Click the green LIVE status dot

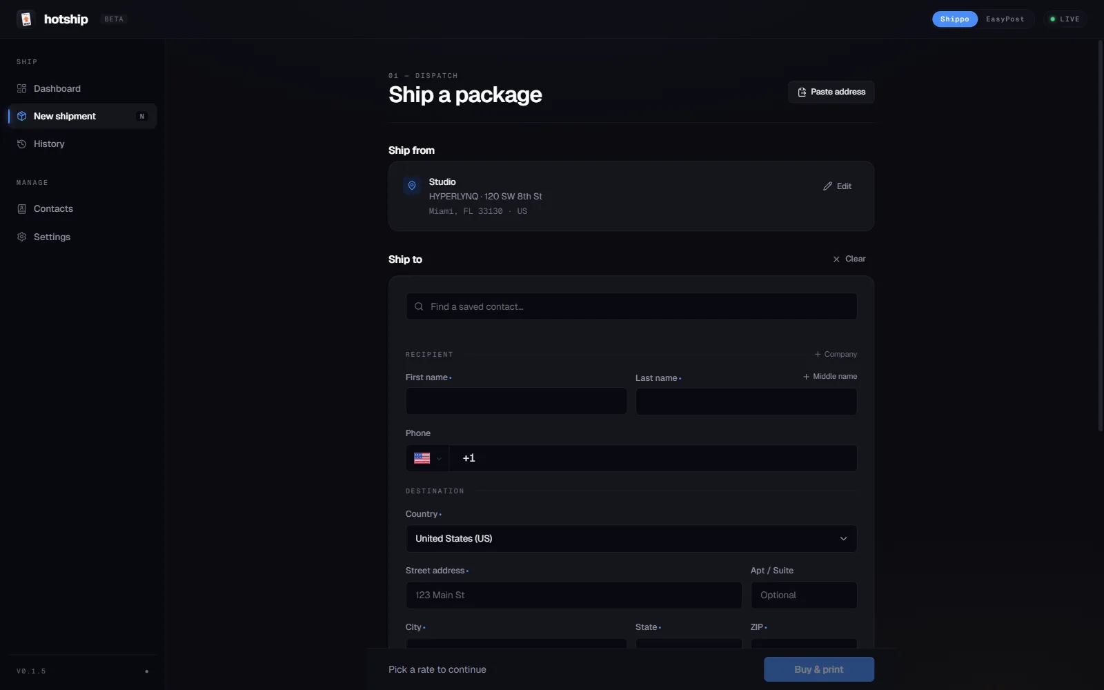pos(1052,19)
